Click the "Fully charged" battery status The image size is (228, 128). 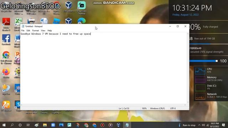211,27
